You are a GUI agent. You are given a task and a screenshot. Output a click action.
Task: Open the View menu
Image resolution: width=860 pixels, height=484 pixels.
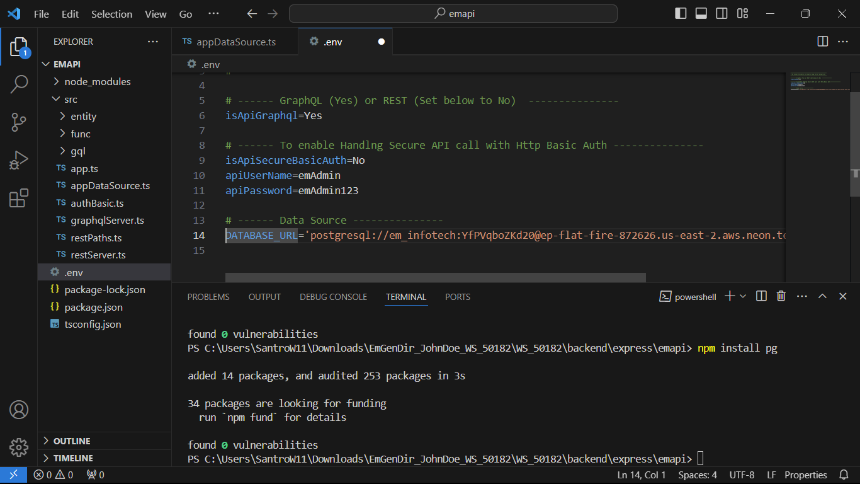[156, 14]
